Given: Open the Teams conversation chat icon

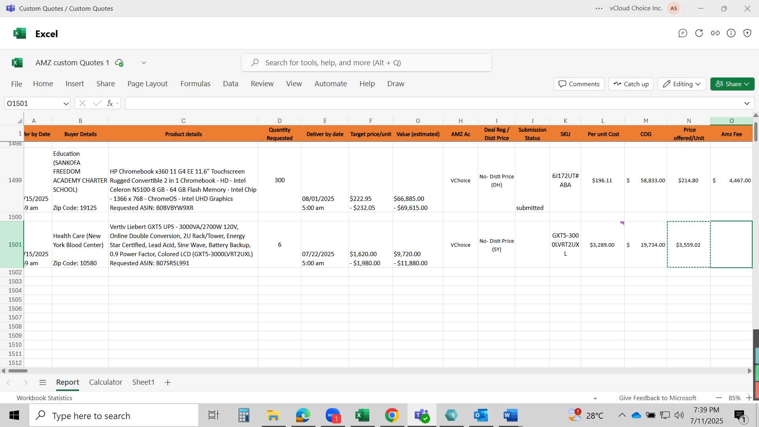Looking at the screenshot, I should click(683, 33).
